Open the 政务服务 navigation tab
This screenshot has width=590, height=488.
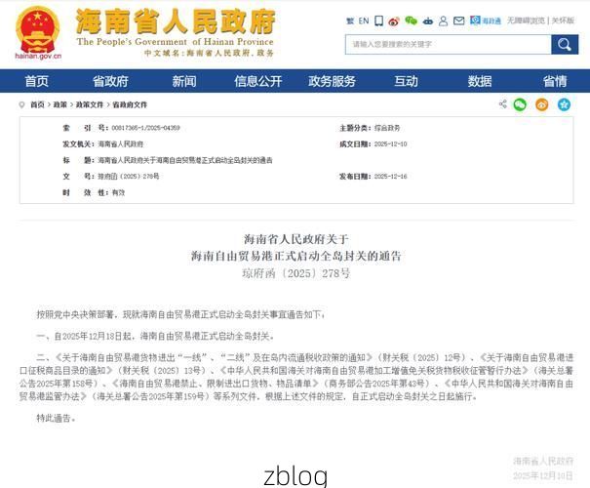332,81
